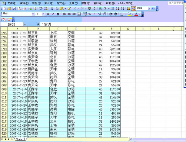The width and height of the screenshot is (186, 142).
Task: Open the Borders dropdown arrow
Action: pyautogui.click(x=125, y=14)
